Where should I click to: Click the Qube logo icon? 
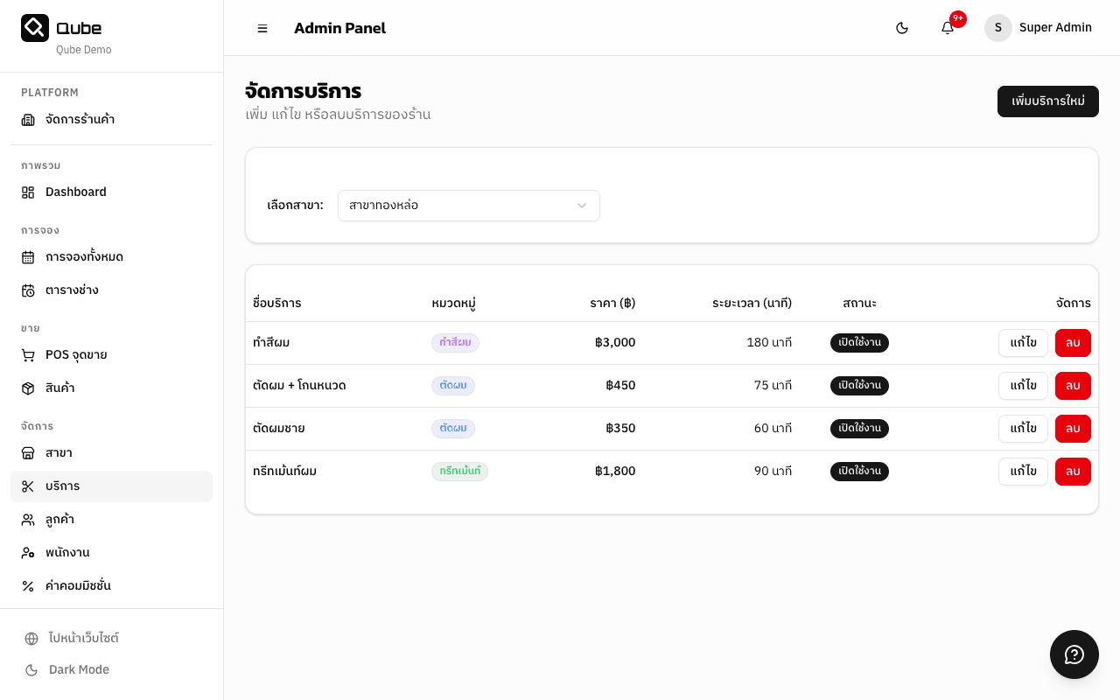click(35, 28)
